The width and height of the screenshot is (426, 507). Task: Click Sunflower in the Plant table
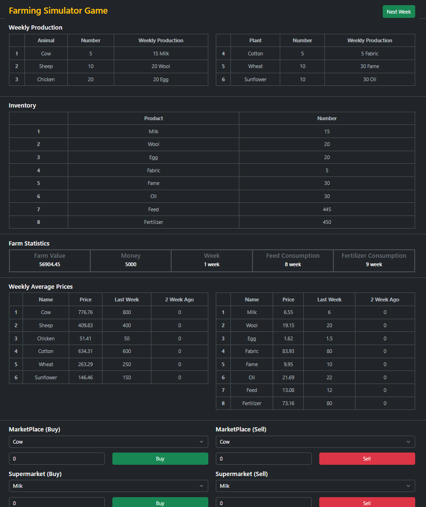pyautogui.click(x=255, y=79)
